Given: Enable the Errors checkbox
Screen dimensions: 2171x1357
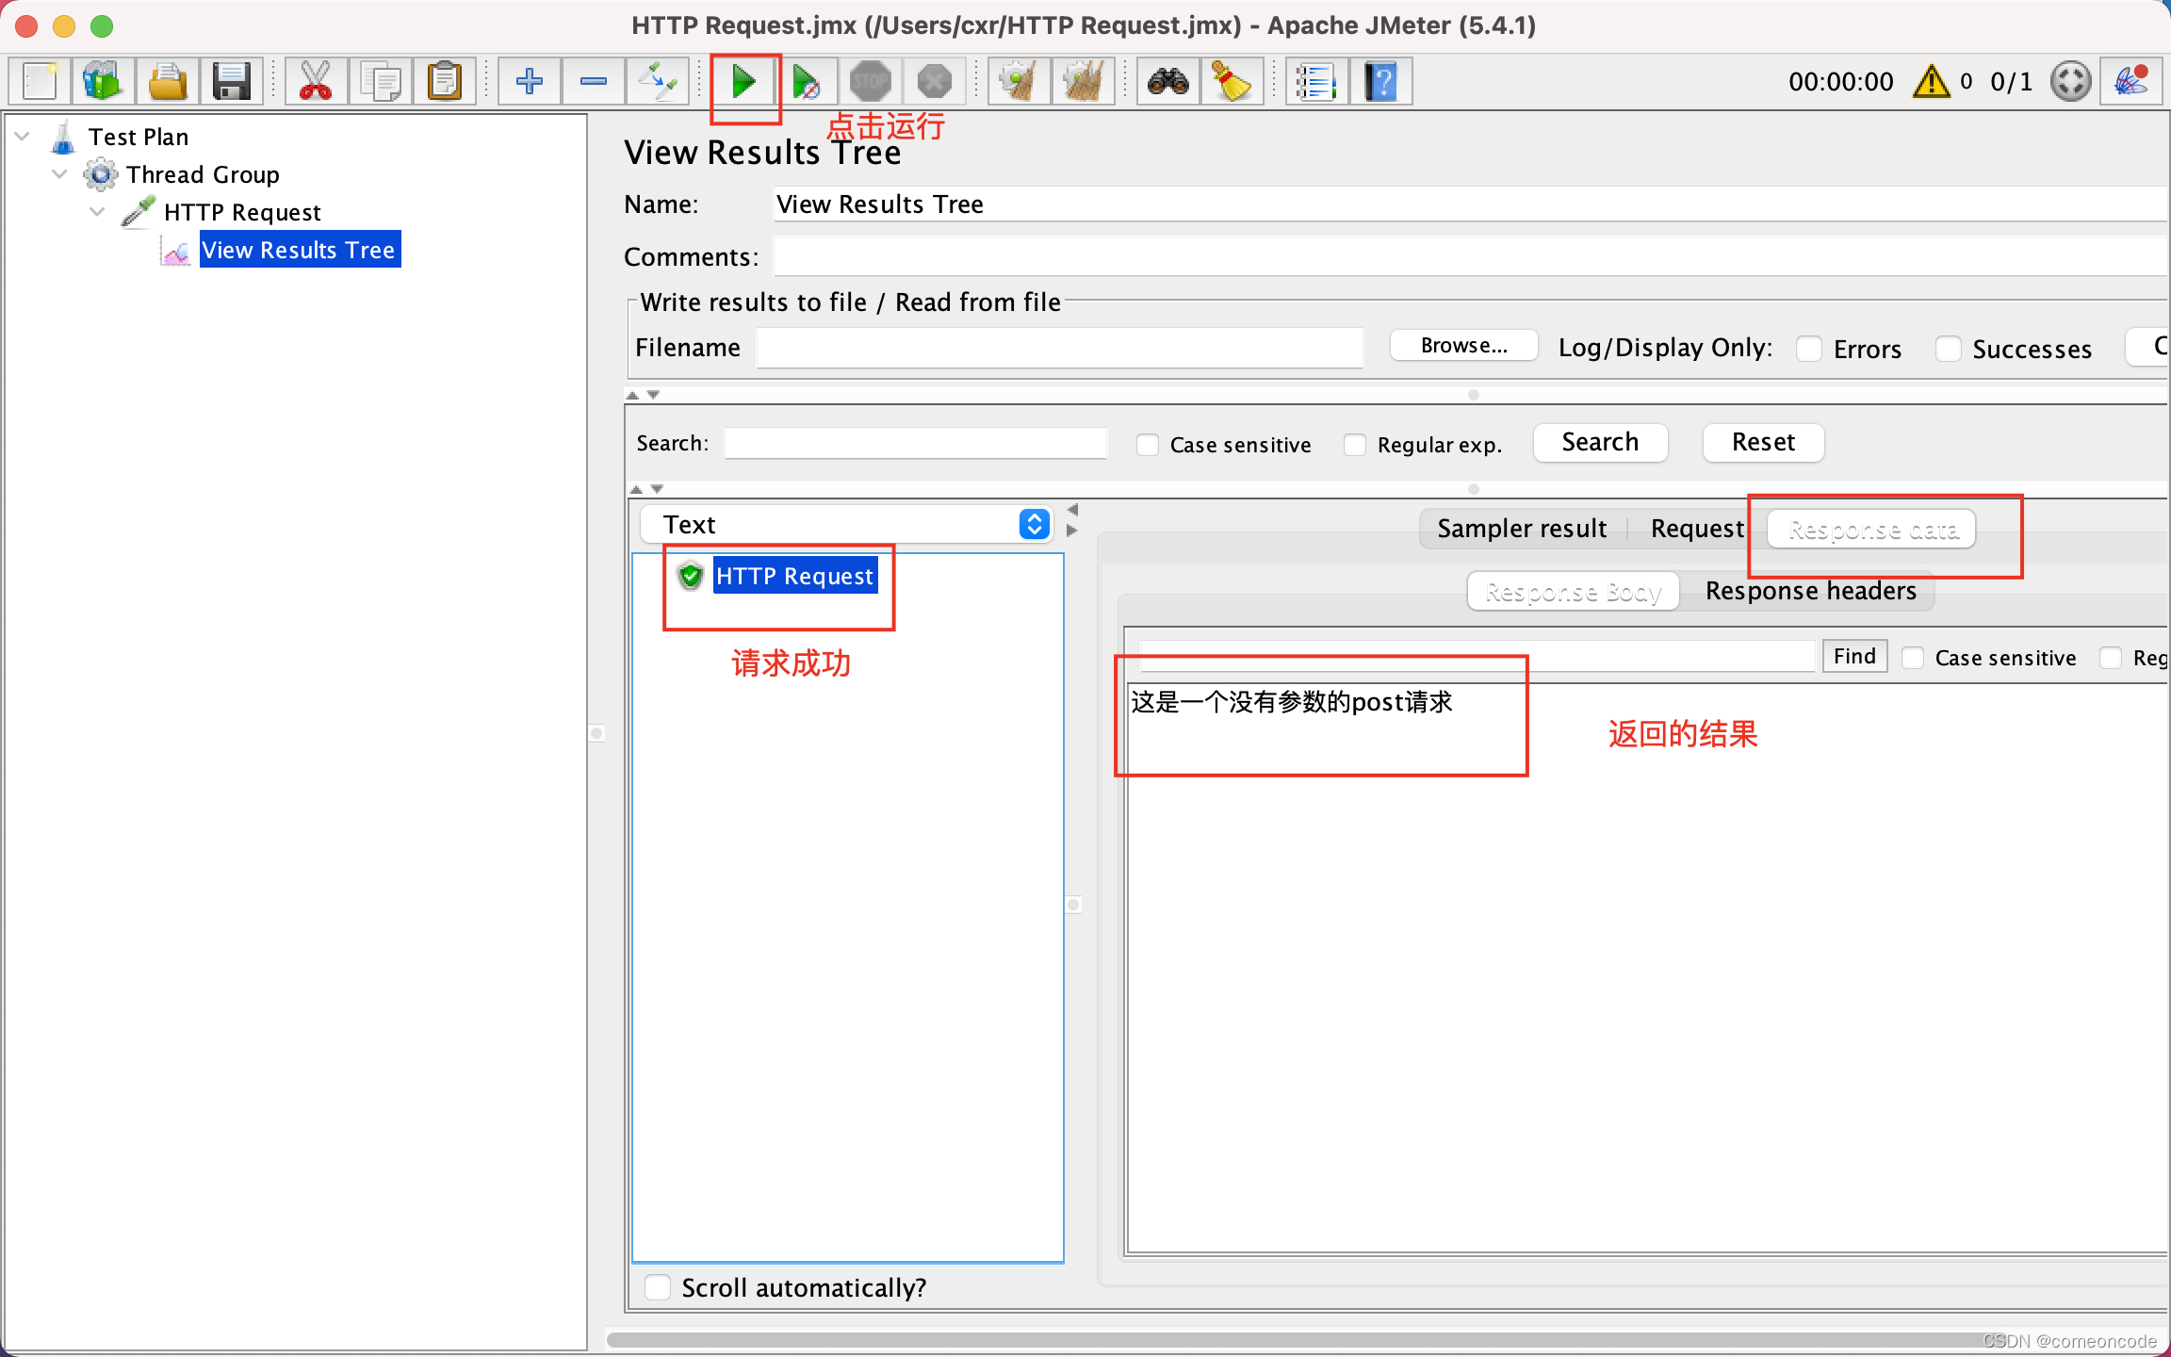Looking at the screenshot, I should pos(1808,349).
